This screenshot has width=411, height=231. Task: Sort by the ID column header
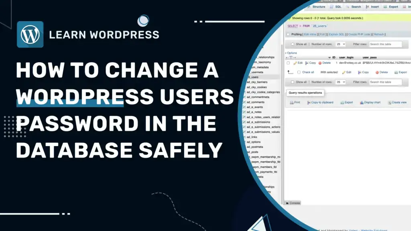coord(334,57)
